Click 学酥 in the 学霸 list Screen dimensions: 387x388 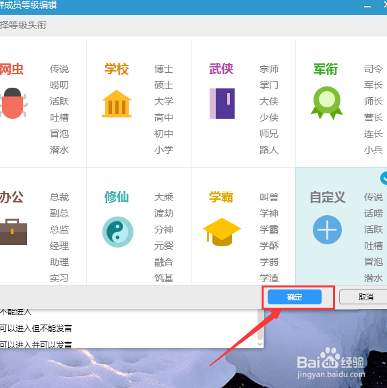269,246
